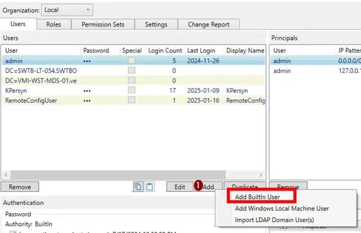
Task: Click the paste users clipboard icon
Action: point(150,187)
